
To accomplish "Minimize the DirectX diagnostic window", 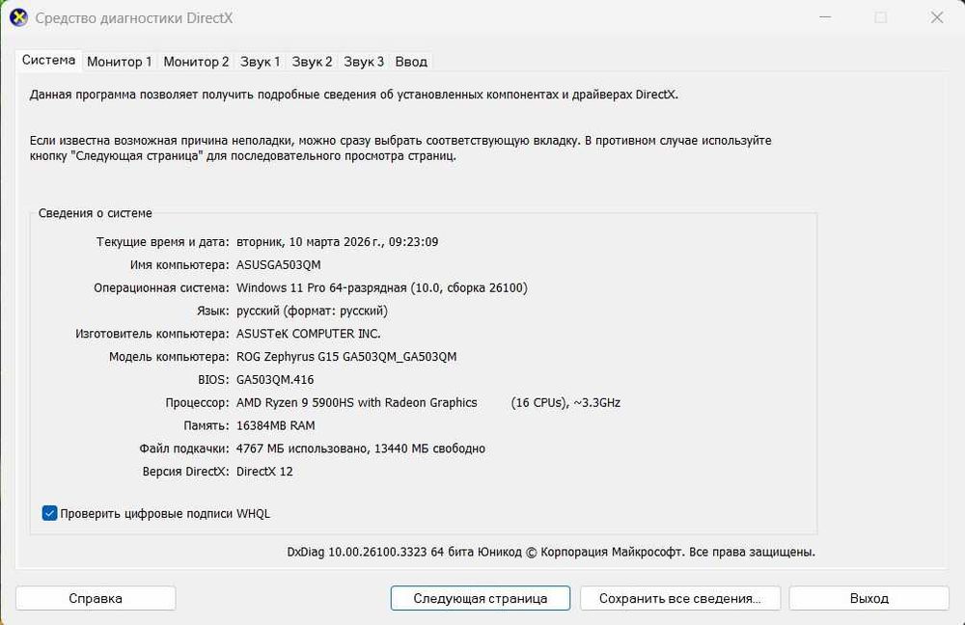I will click(x=825, y=17).
